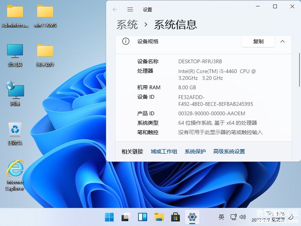Open File Explorer from the taskbar

(159, 217)
